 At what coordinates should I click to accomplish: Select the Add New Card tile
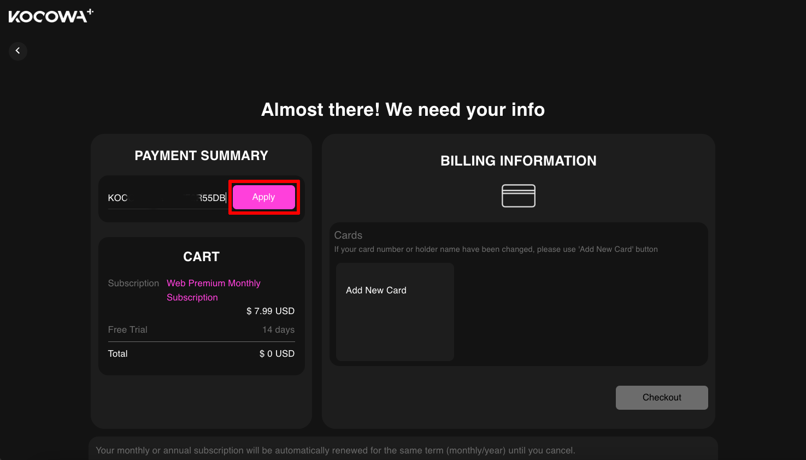(395, 311)
